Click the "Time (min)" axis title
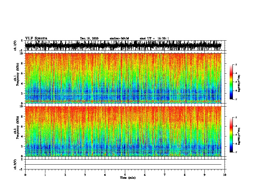Image resolution: width=253 pixels, height=196 pixels. [x=128, y=178]
